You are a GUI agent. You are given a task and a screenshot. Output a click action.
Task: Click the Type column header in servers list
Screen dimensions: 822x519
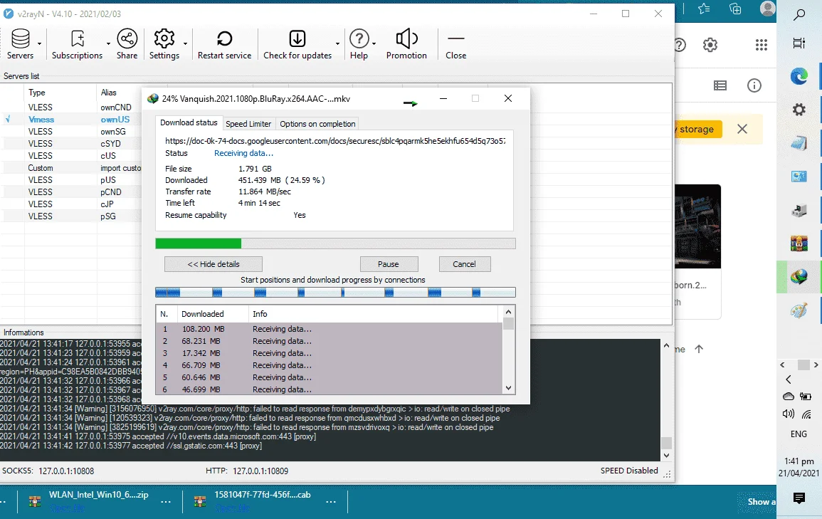(60, 93)
